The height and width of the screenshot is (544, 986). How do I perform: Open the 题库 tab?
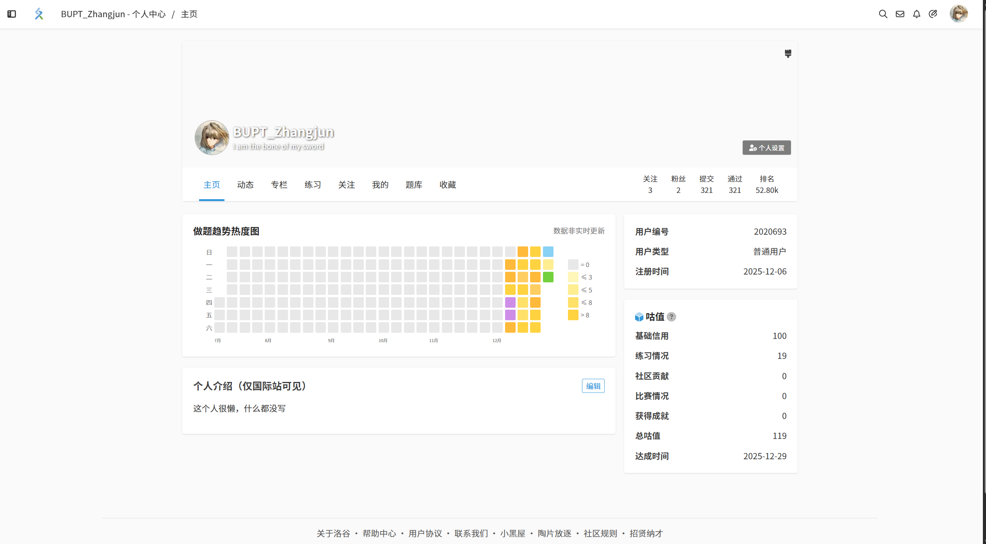click(x=414, y=185)
